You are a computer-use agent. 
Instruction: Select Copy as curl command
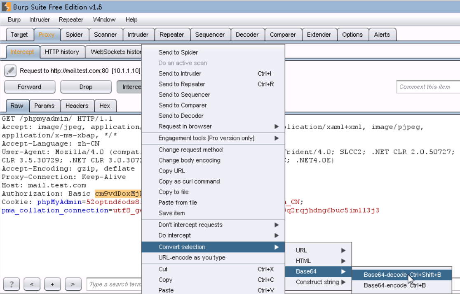(213, 182)
